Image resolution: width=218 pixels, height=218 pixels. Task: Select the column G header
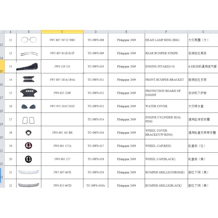tap(203, 32)
